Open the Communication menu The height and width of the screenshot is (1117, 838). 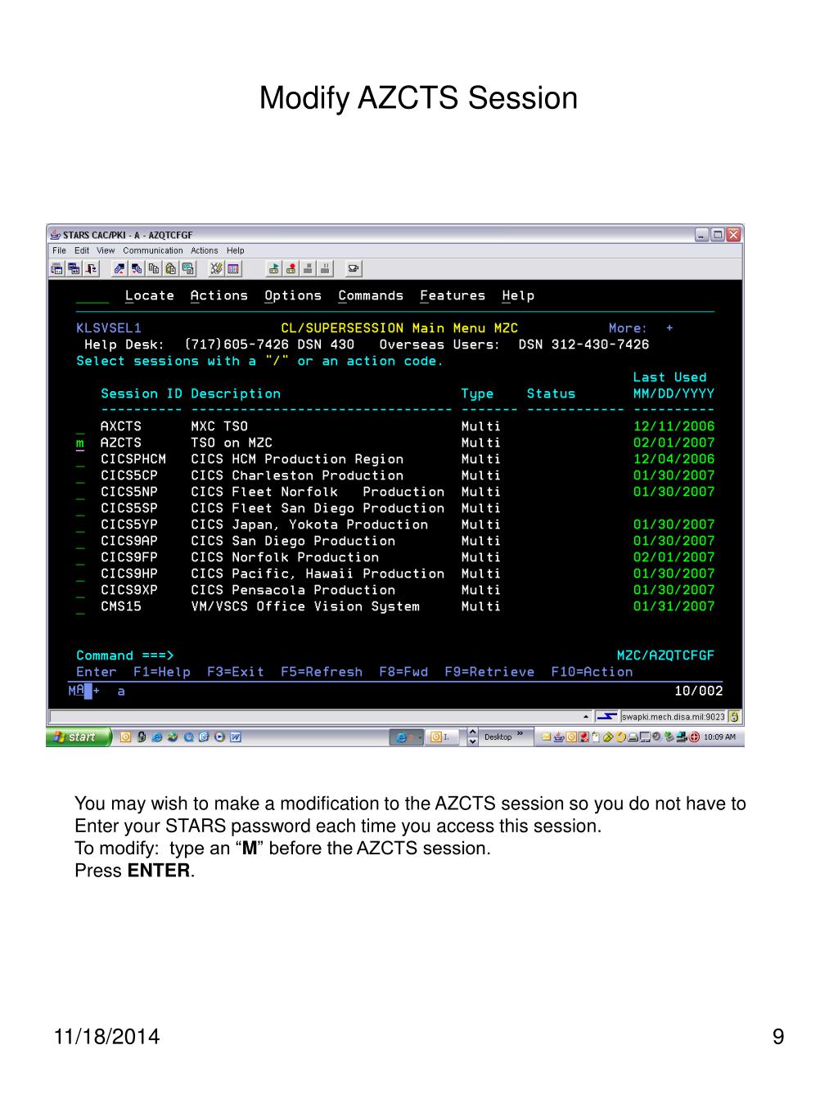coord(153,250)
